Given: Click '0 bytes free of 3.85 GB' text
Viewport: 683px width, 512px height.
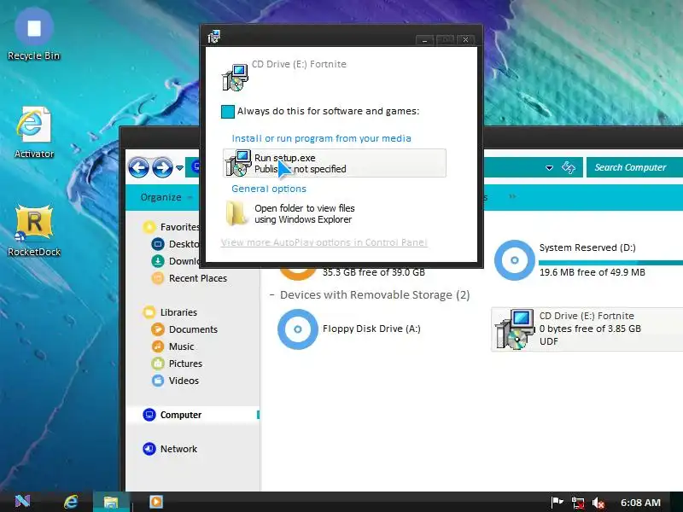Looking at the screenshot, I should (x=590, y=329).
